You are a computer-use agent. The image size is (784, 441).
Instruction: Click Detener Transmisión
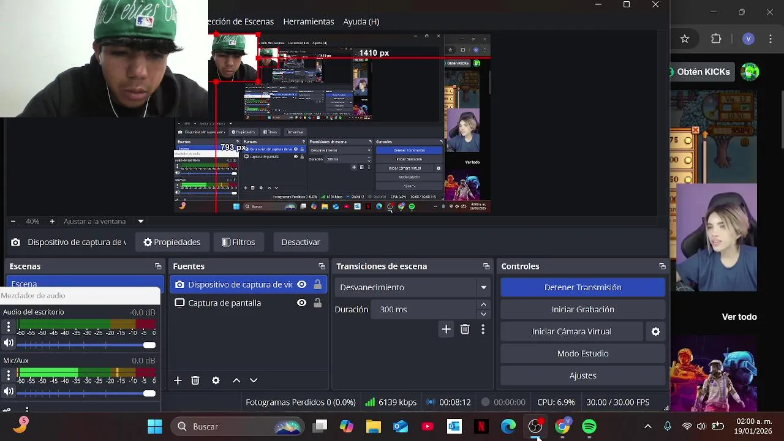click(582, 287)
